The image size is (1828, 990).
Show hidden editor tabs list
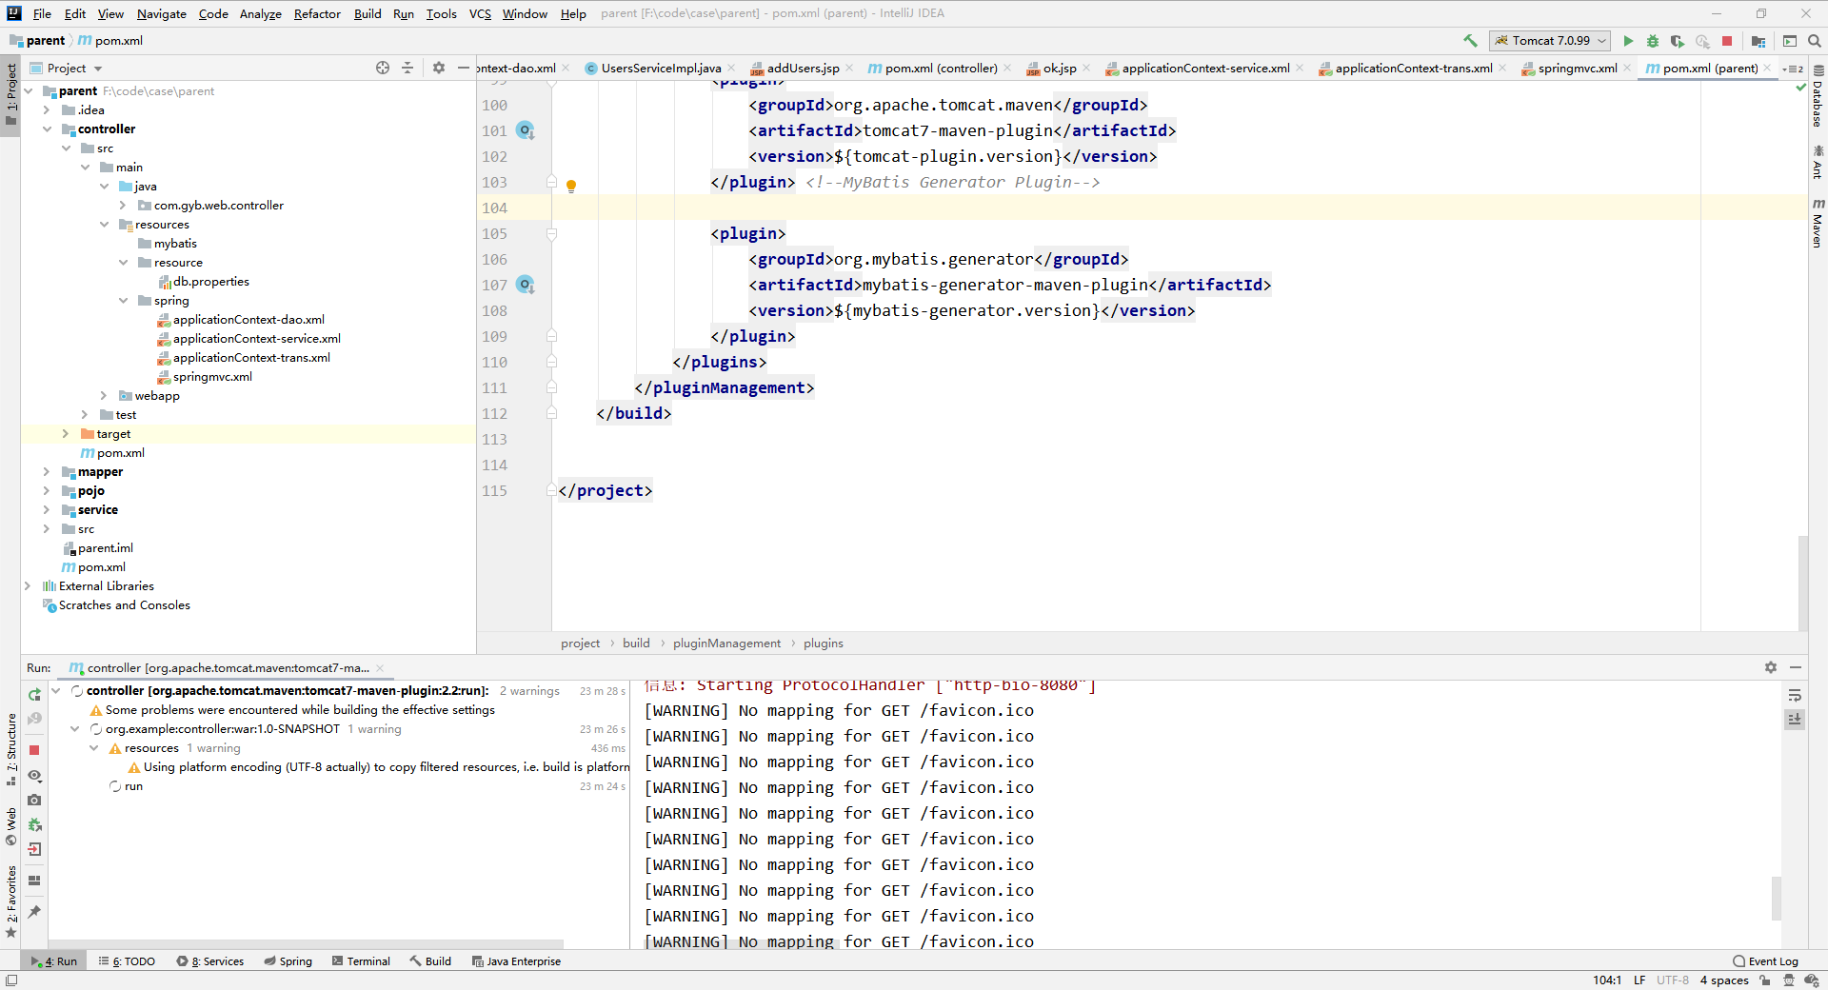click(1793, 69)
